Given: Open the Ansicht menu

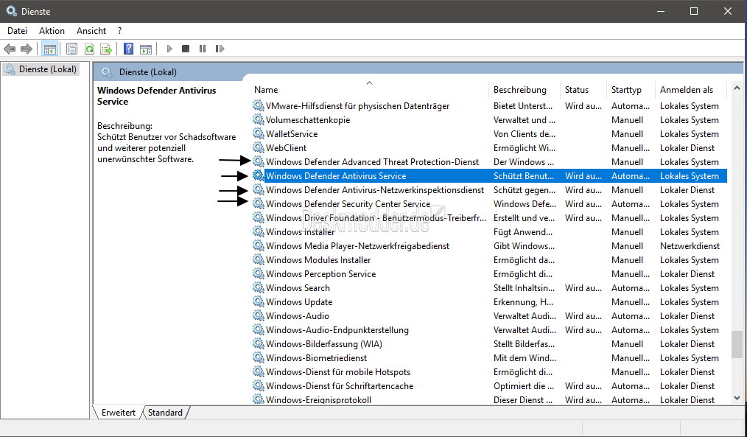Looking at the screenshot, I should 91,31.
